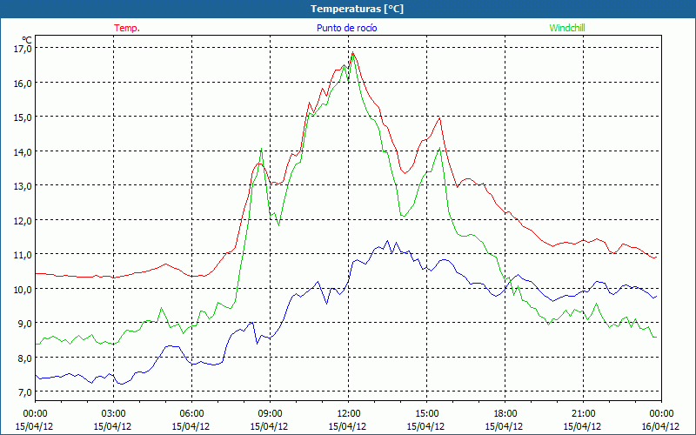
Task: Click the "13,0" y-axis label
Action: click(23, 185)
